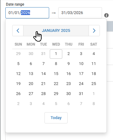Click the info icon beside date range

(x=106, y=15)
